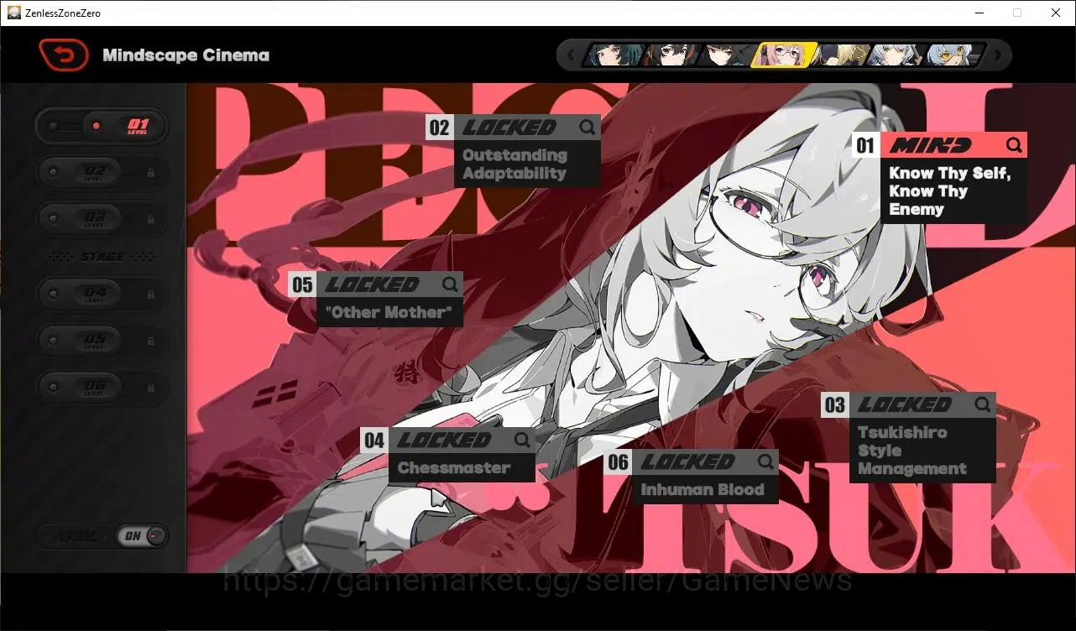
Task: Click Level 02 lock icon
Action: [151, 173]
